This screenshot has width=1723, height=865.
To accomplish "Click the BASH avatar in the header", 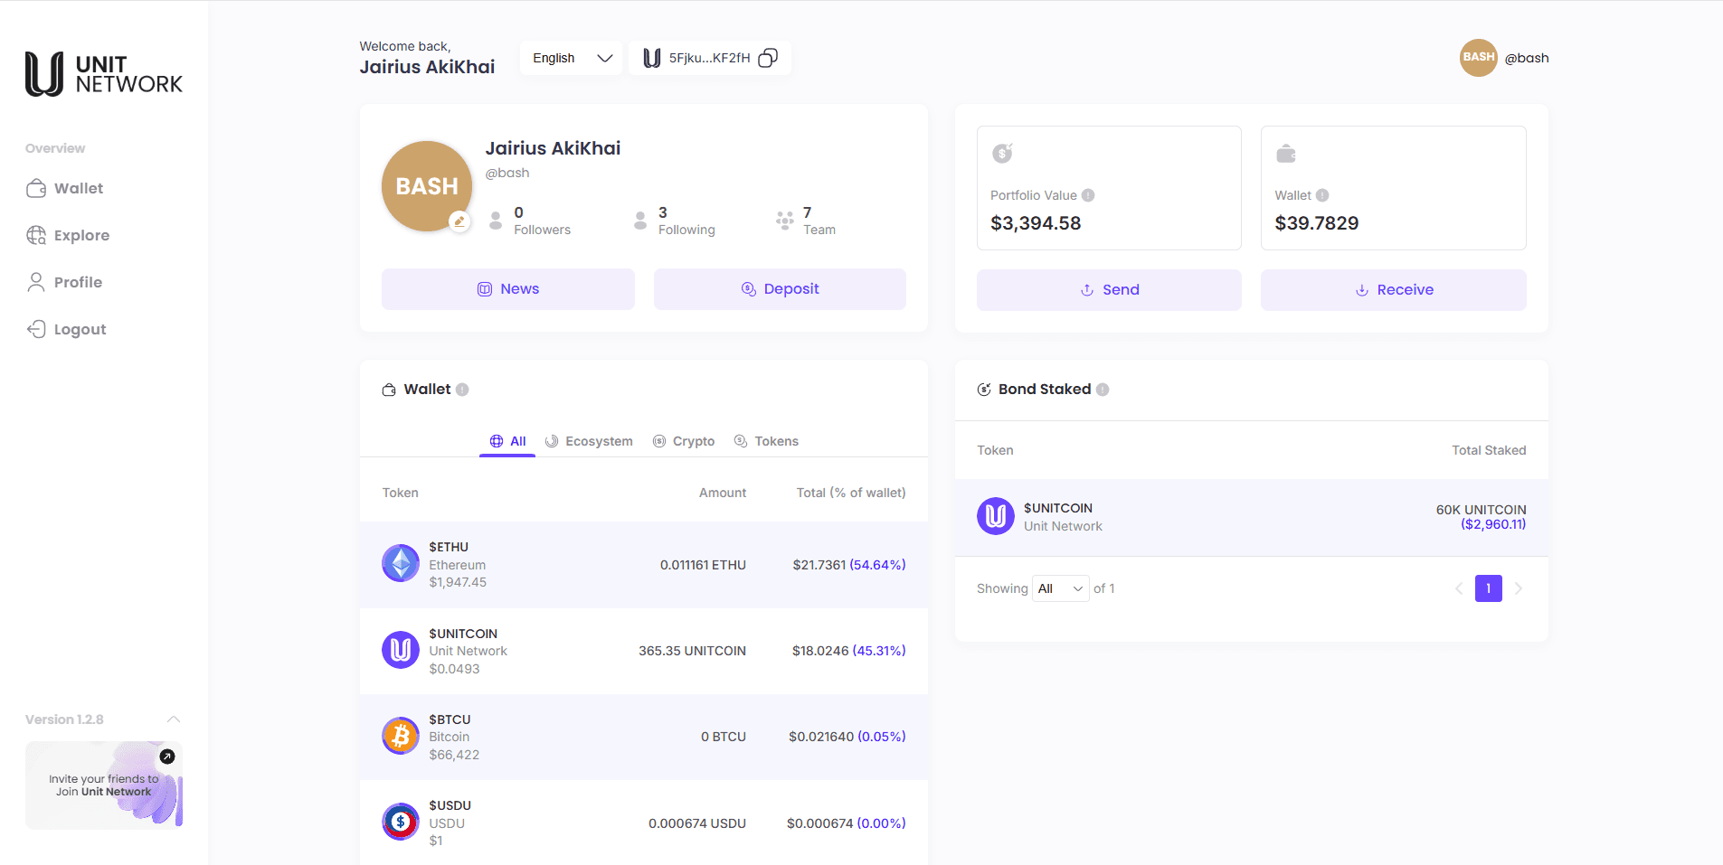I will [x=1479, y=58].
